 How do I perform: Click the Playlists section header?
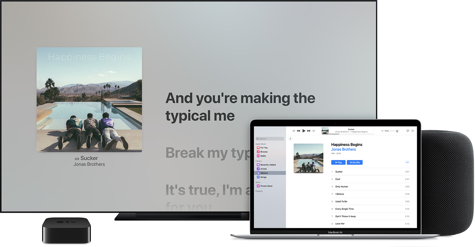259,191
